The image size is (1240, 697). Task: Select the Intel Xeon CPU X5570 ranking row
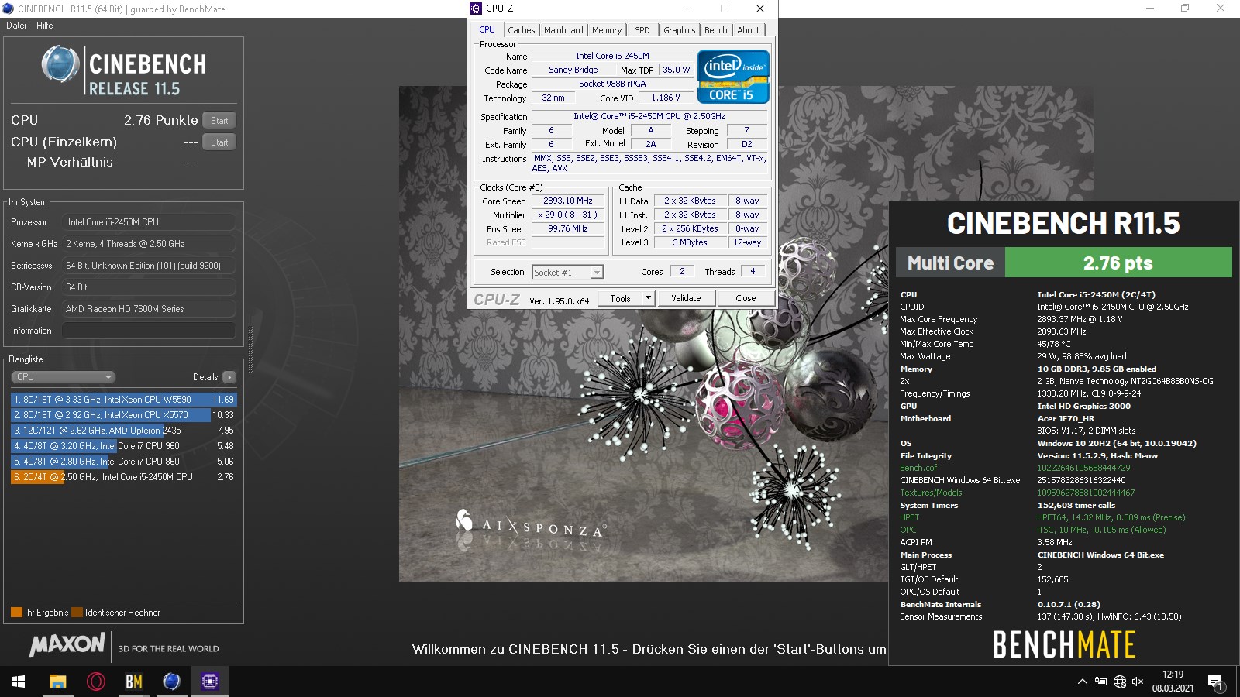click(x=123, y=415)
